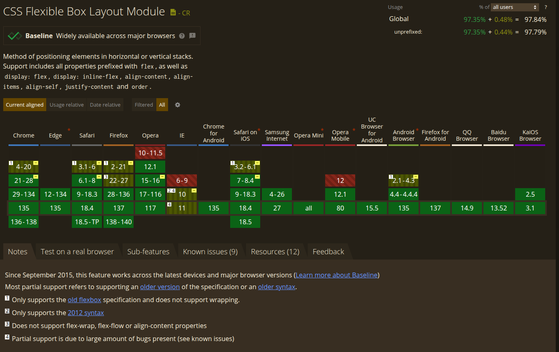Click the Firefox column color bar
Viewport: 559px width, 352px height.
tap(119, 145)
